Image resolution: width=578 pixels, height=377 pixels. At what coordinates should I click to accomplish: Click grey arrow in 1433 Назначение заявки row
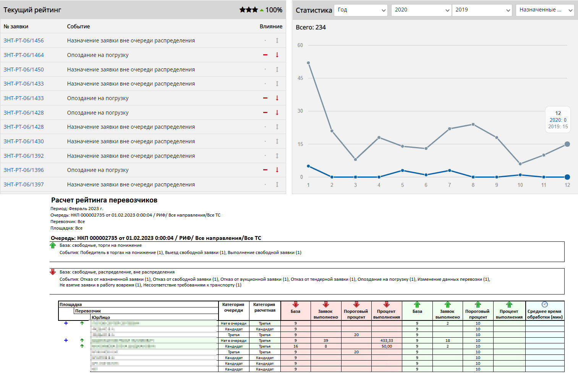point(277,84)
